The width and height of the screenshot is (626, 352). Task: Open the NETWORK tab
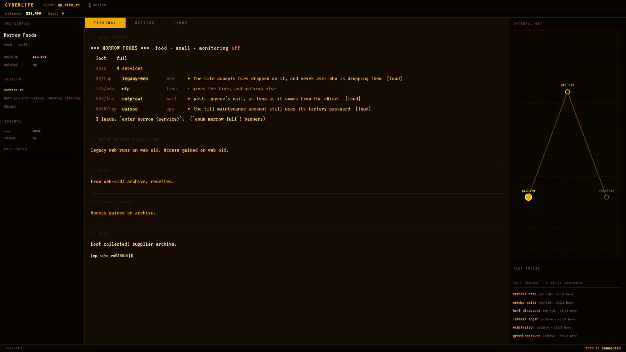145,23
